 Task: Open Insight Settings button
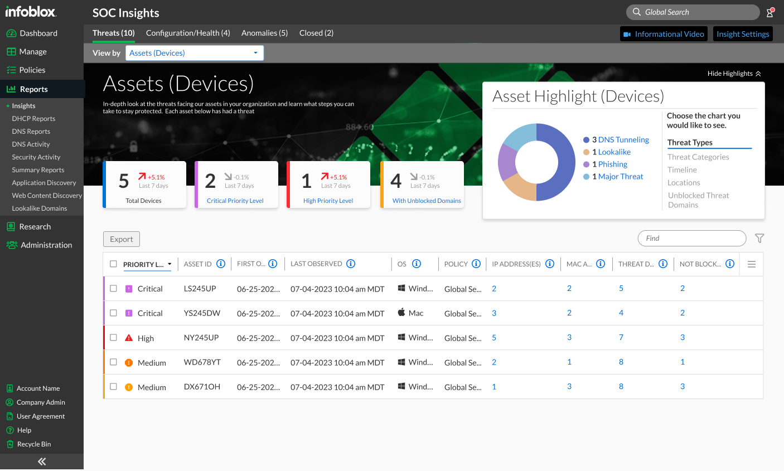(x=743, y=34)
